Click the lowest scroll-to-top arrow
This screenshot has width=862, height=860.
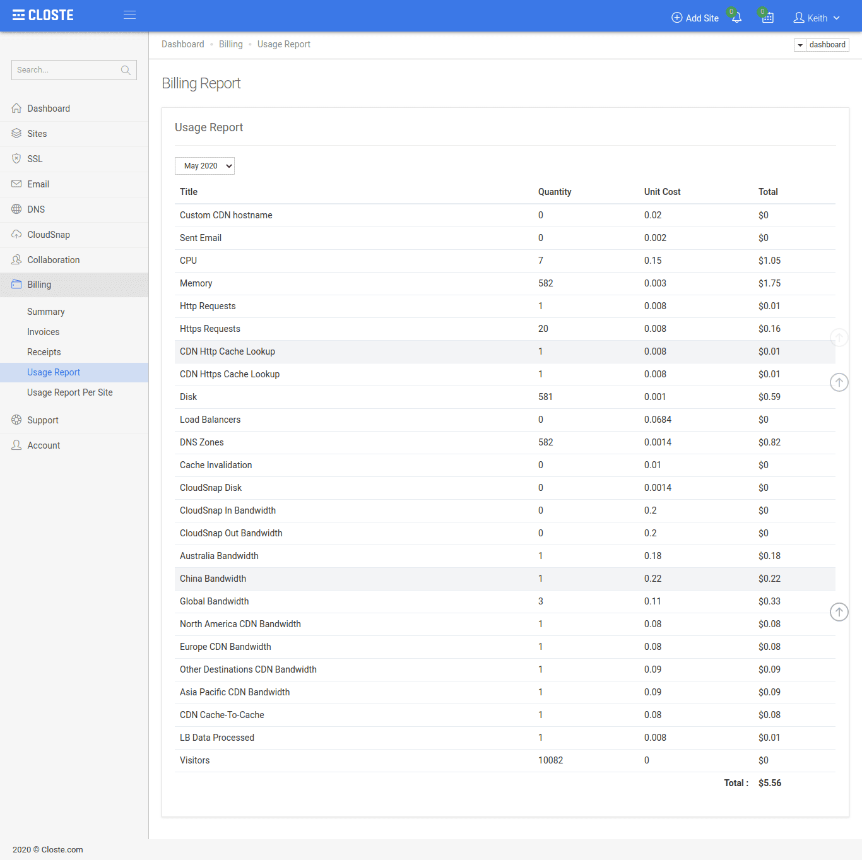(x=839, y=611)
